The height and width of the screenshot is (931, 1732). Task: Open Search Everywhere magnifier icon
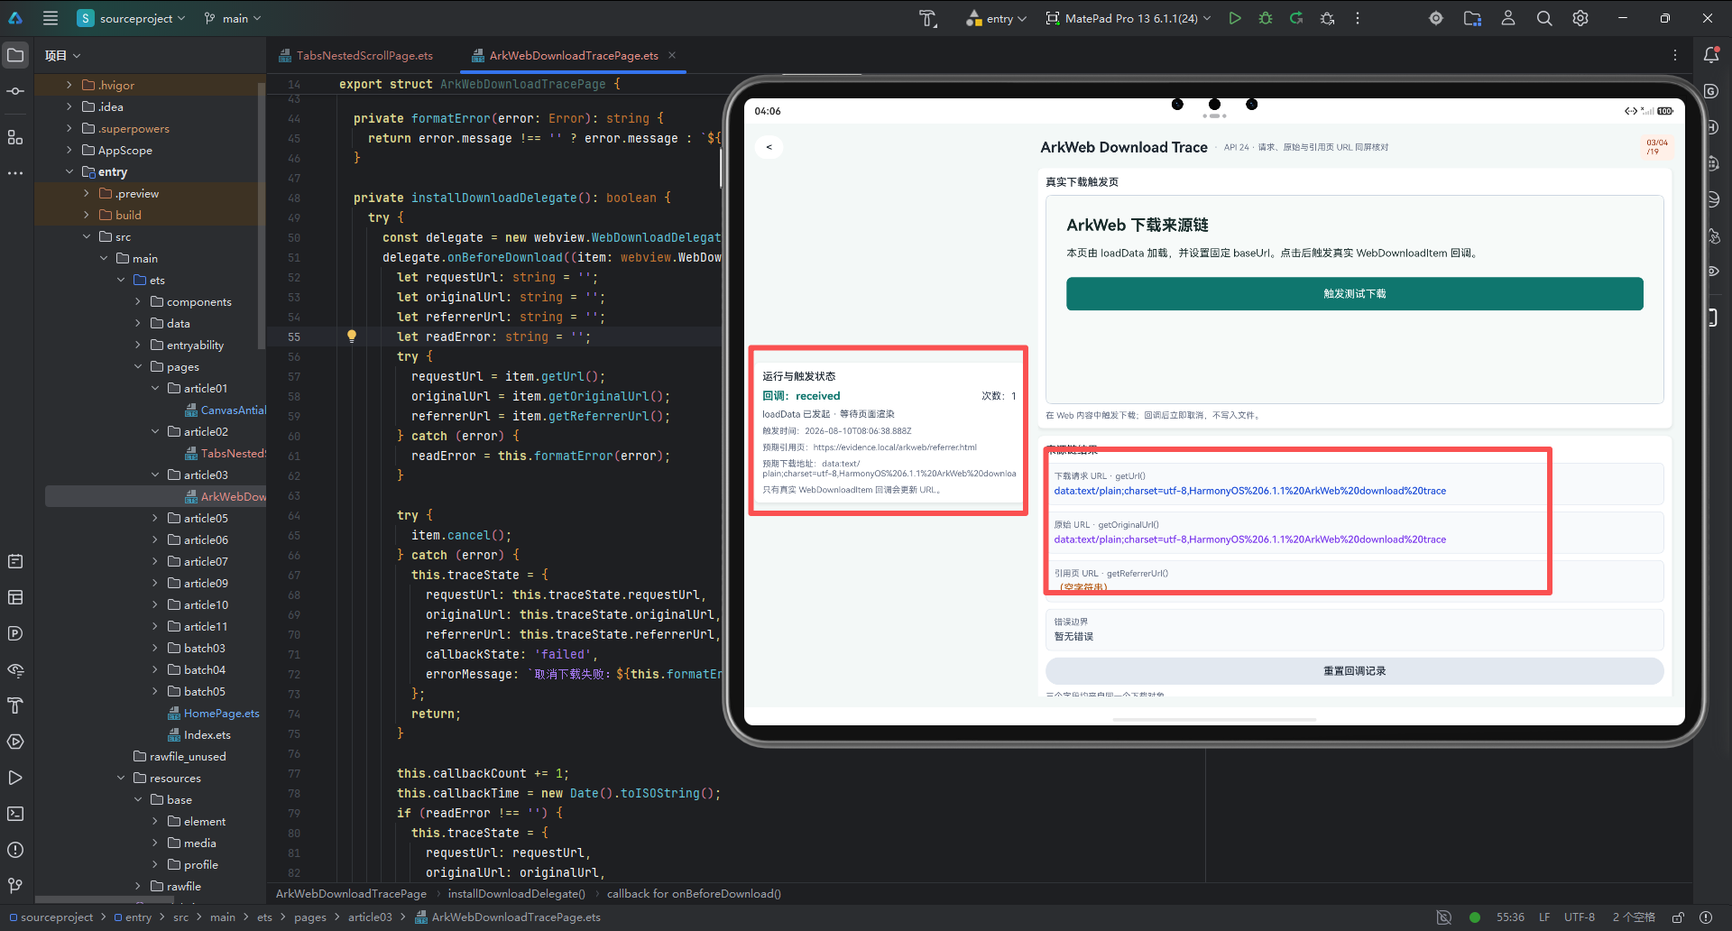(x=1544, y=18)
